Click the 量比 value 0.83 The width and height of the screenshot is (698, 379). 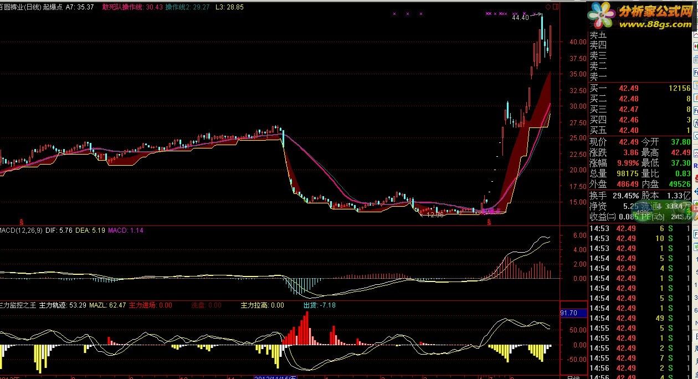click(682, 173)
